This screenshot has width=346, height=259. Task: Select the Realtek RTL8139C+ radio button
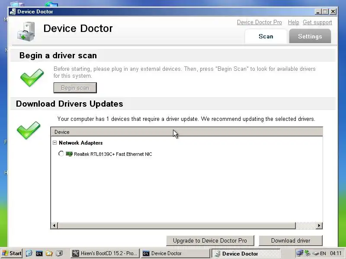61,154
